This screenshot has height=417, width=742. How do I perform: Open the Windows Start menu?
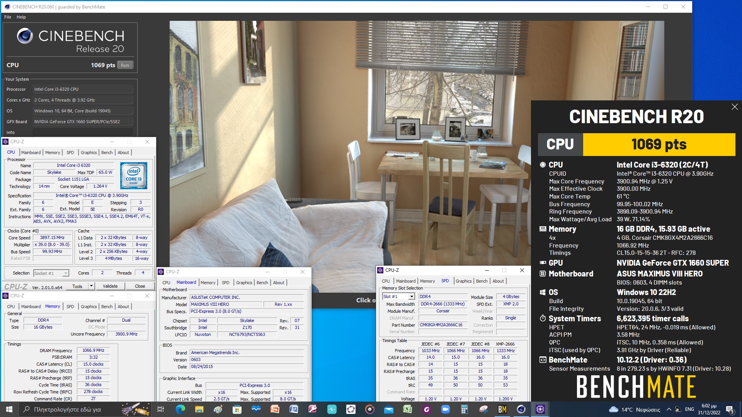9,409
